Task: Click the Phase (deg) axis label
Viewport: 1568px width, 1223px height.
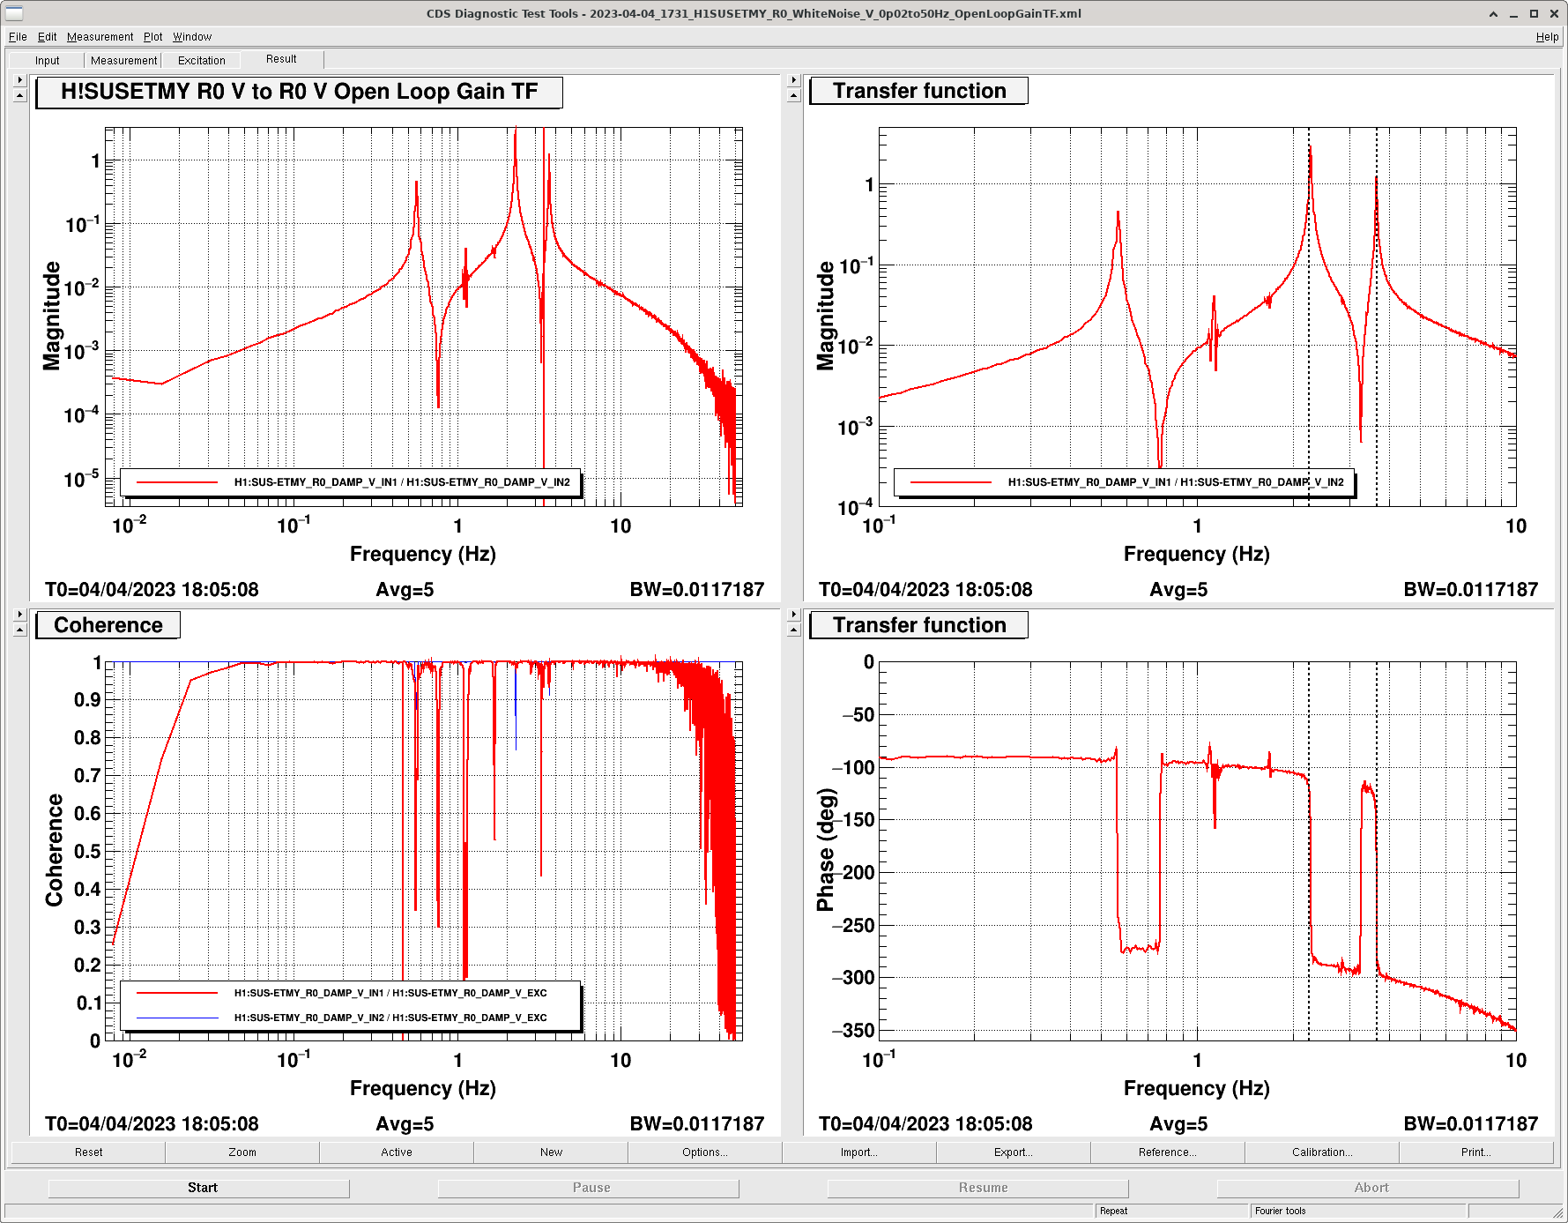Action: pyautogui.click(x=825, y=850)
